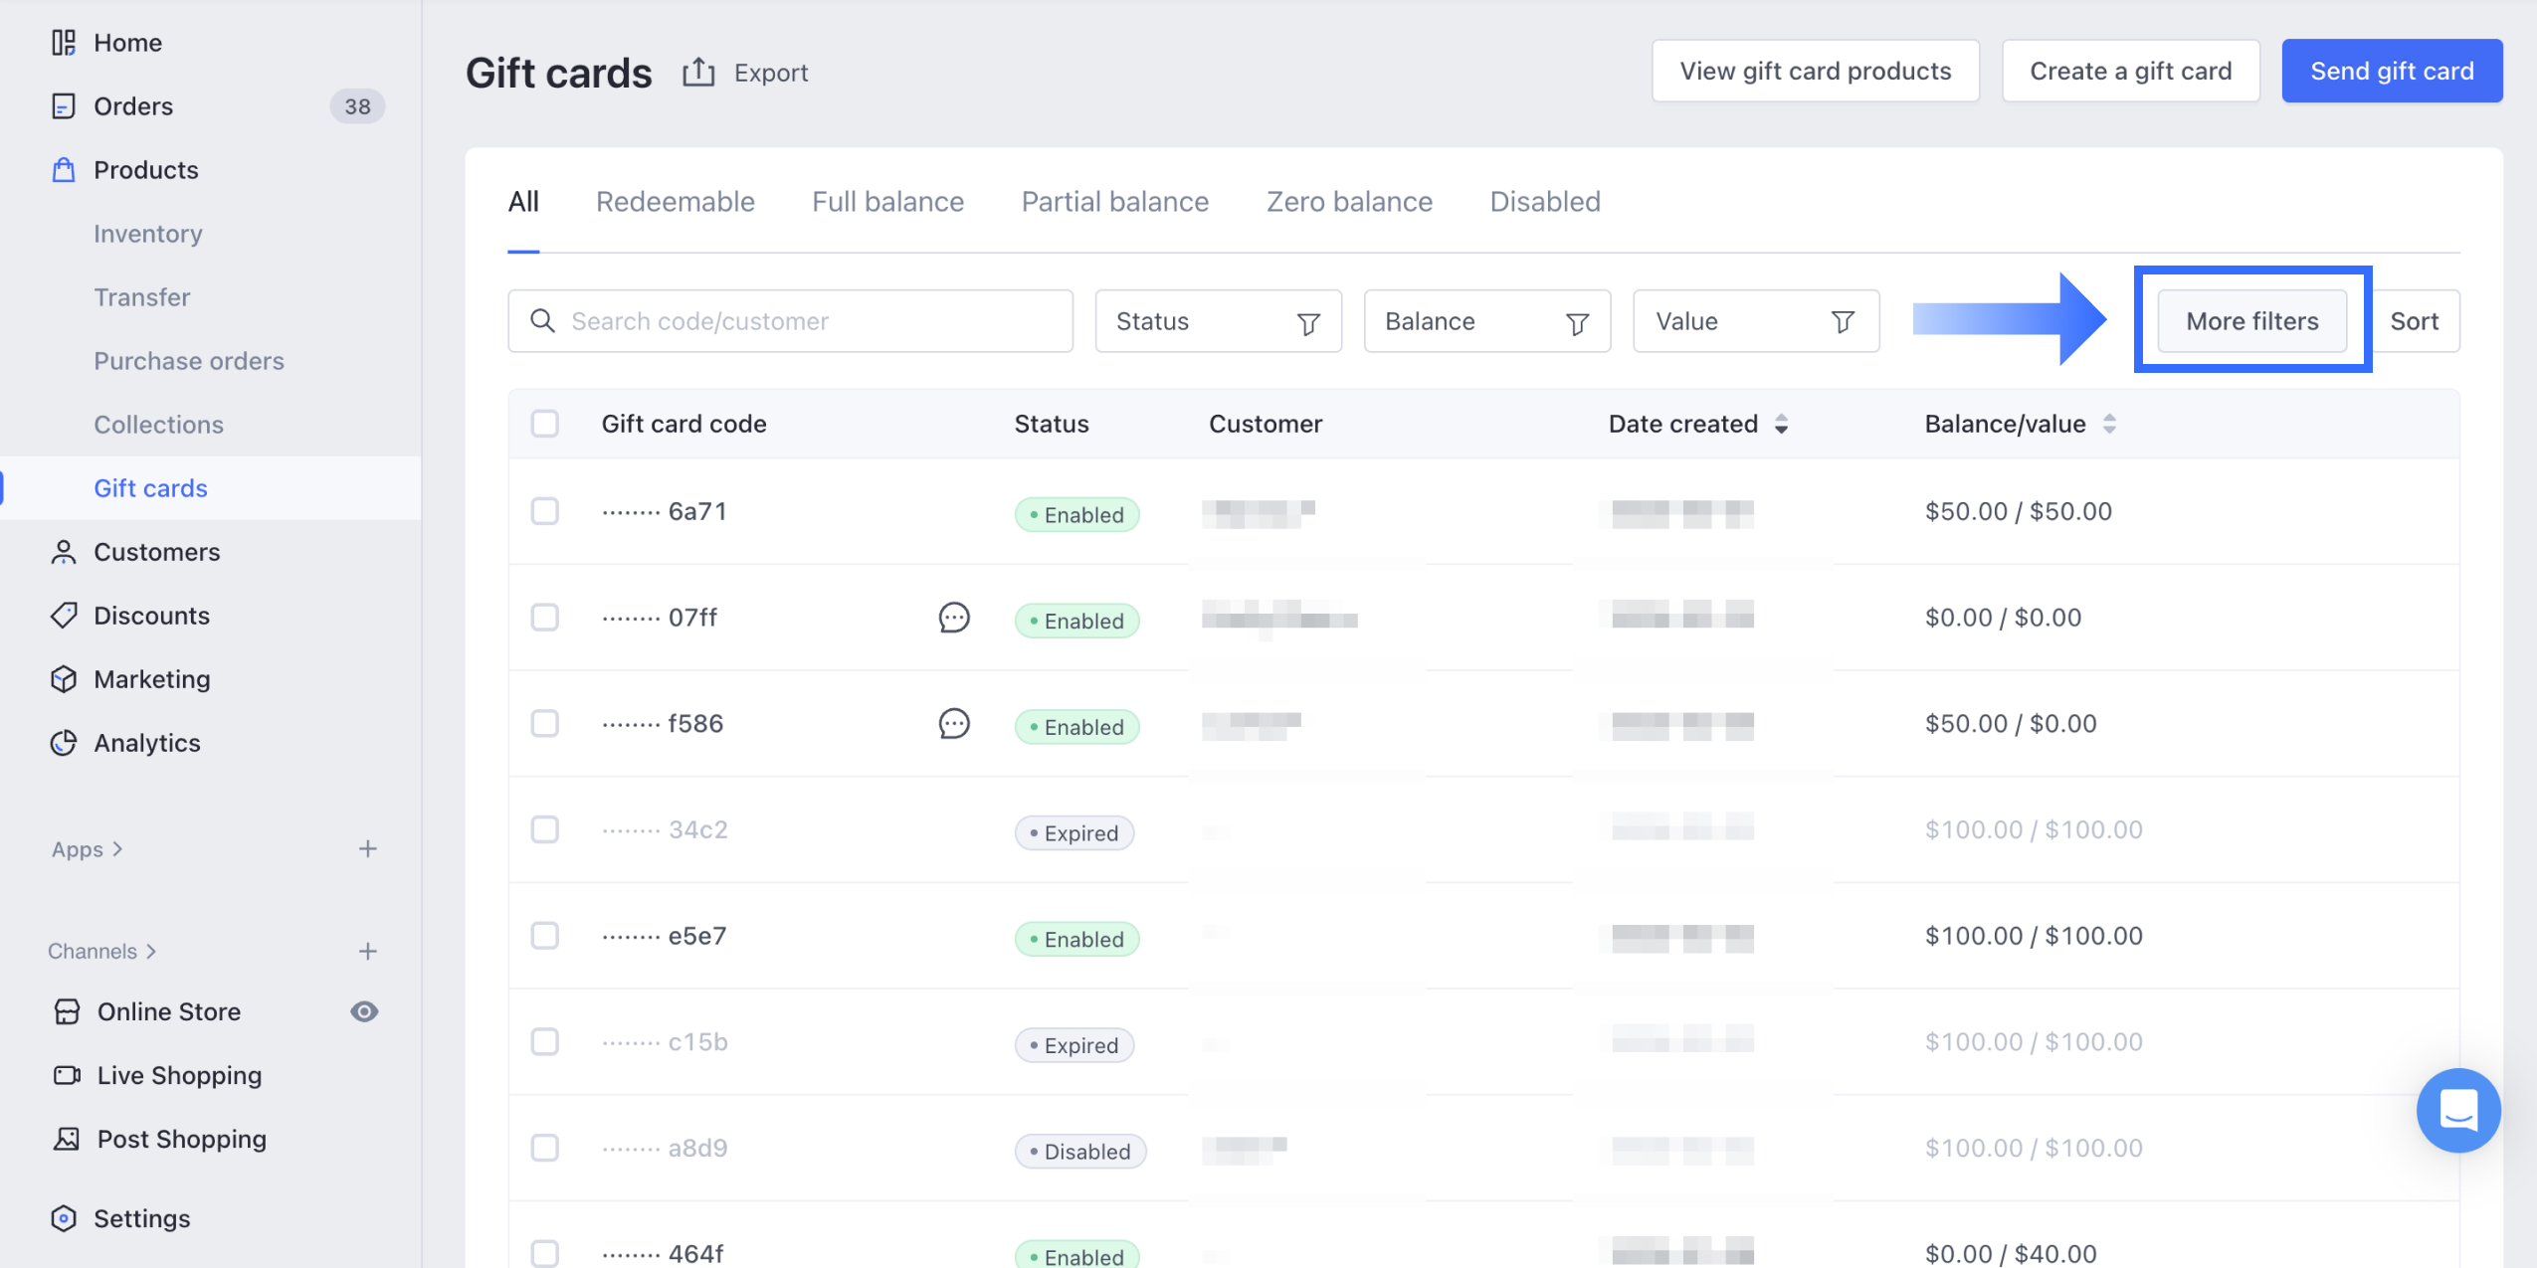This screenshot has width=2537, height=1268.
Task: Tick the checkbox for gift card e5e7
Action: pyautogui.click(x=544, y=936)
